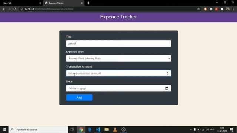Click the Date label

click(69, 81)
